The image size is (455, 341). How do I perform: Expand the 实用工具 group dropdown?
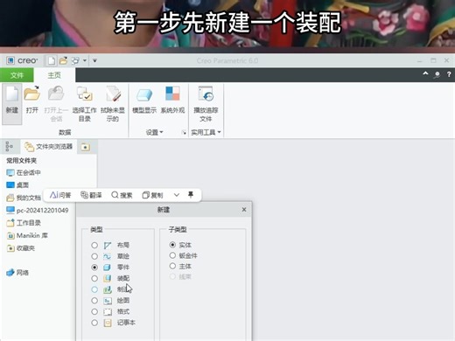(x=206, y=132)
